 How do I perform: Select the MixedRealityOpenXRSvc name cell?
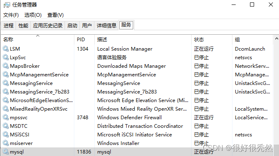[39, 109]
